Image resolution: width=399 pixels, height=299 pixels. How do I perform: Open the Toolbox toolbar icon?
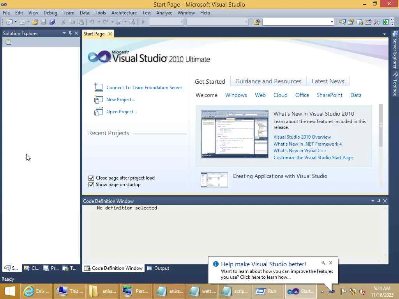[377, 22]
